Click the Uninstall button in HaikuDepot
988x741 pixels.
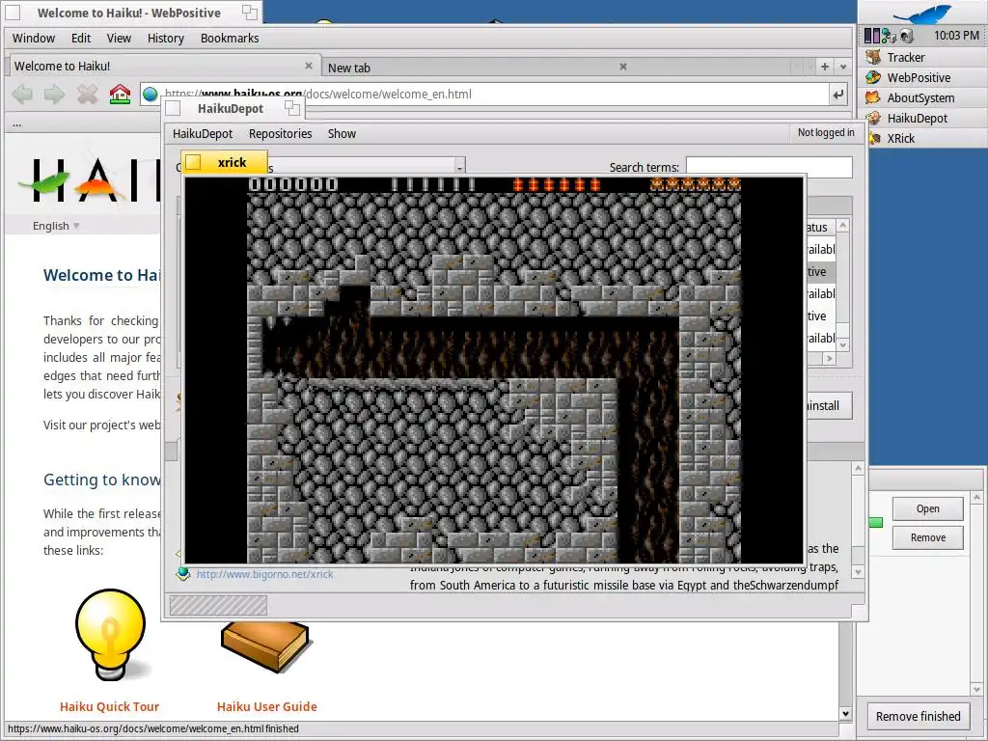tap(829, 406)
